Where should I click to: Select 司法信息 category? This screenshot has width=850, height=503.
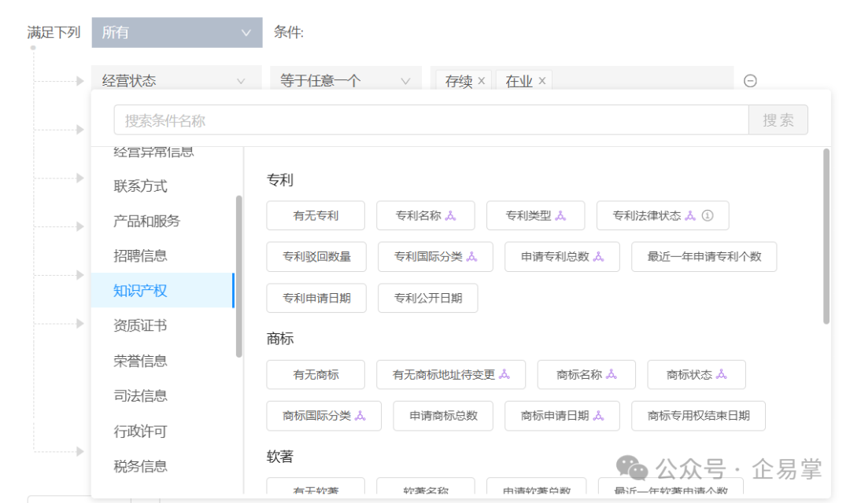coord(163,396)
